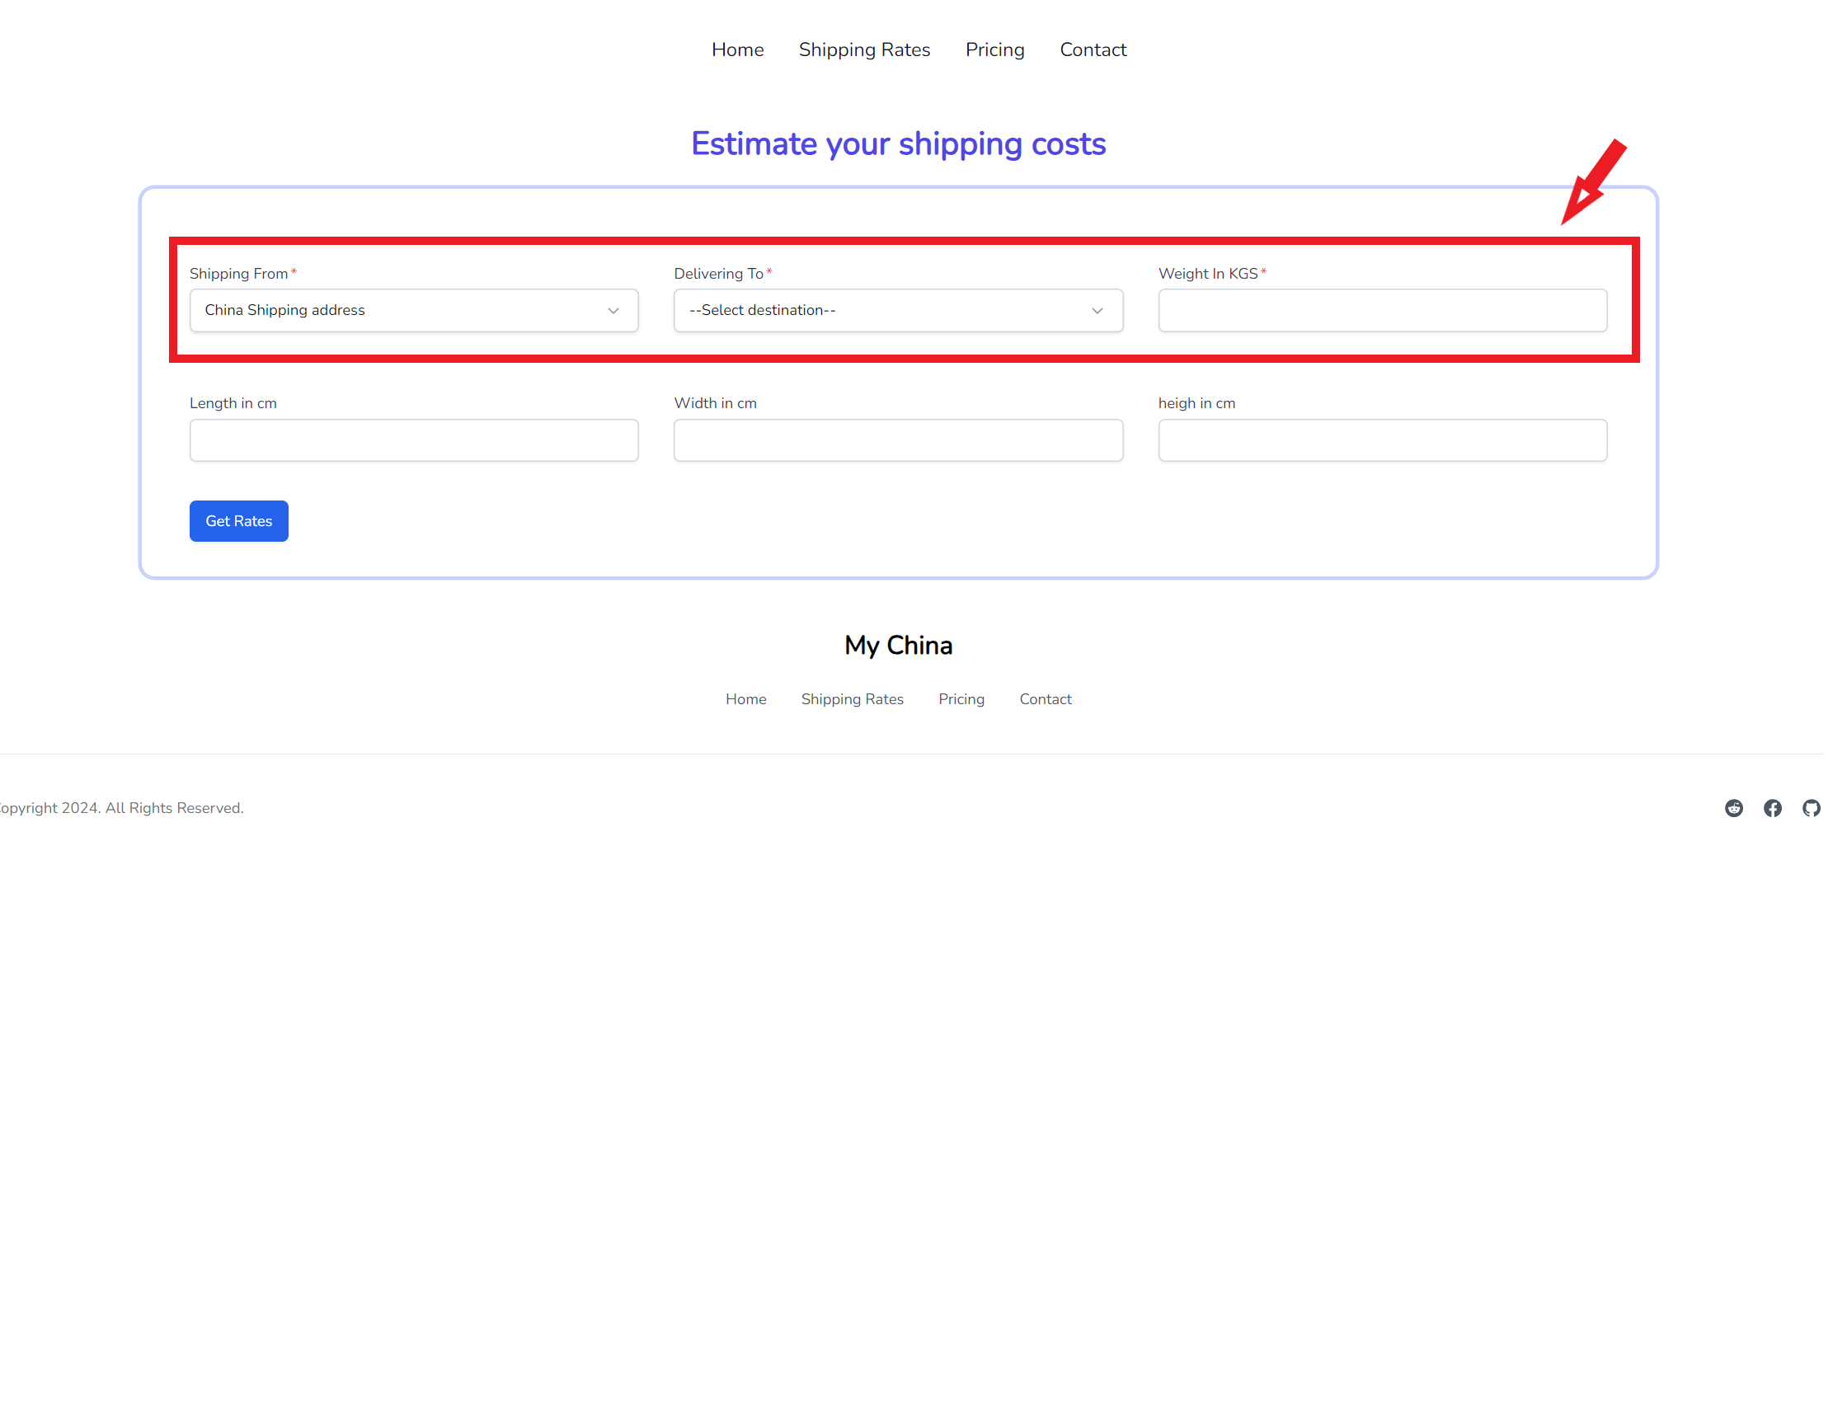The width and height of the screenshot is (1847, 1424).
Task: Follow the footer Home link
Action: [x=746, y=699]
